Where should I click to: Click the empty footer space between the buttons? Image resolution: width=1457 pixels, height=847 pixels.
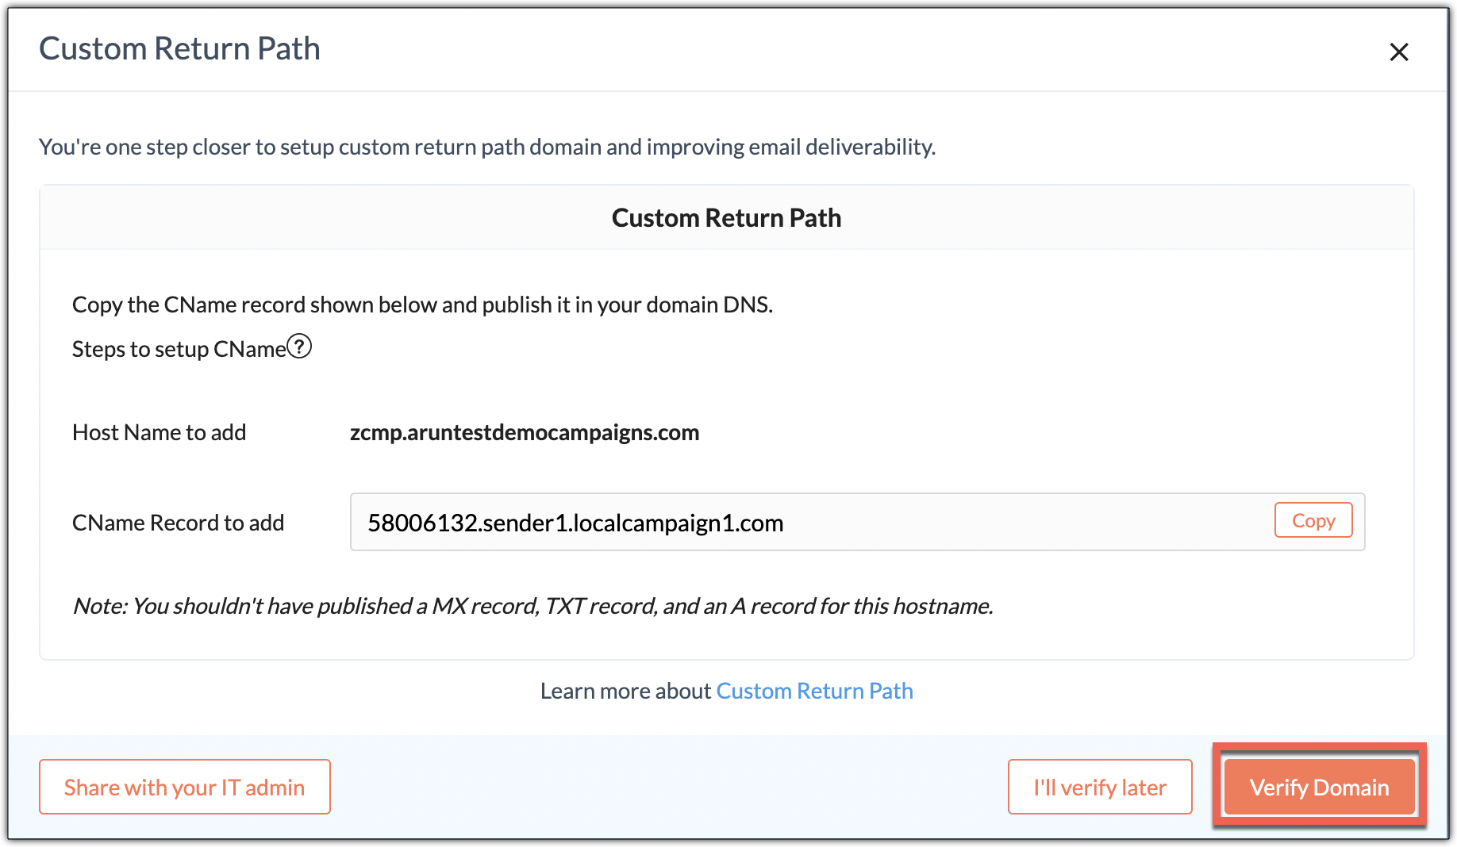[667, 787]
